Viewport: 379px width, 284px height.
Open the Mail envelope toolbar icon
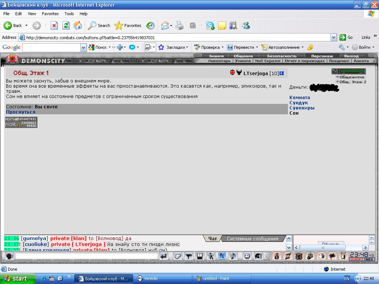pyautogui.click(x=165, y=26)
